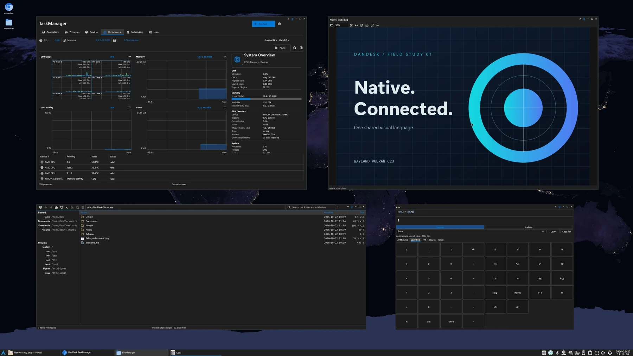
Task: Click the reload icon in the FileManager toolbar
Action: click(x=62, y=207)
